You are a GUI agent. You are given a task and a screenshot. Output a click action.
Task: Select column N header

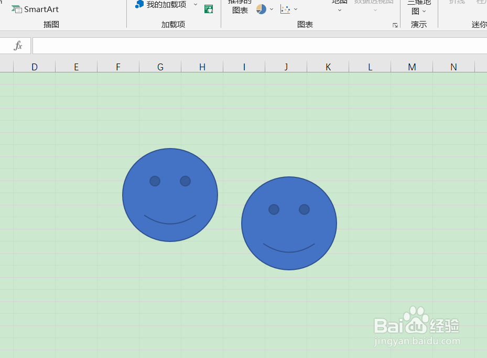(x=454, y=67)
